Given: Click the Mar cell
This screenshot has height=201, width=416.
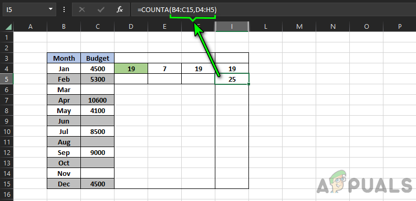Looking at the screenshot, I should (64, 90).
